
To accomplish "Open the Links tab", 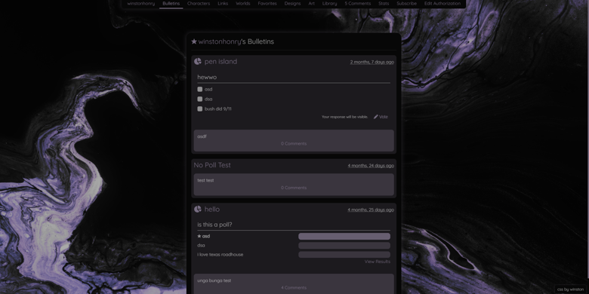I will [x=223, y=3].
